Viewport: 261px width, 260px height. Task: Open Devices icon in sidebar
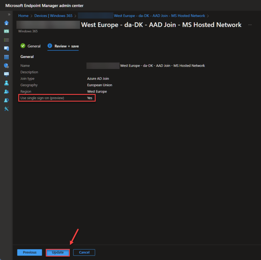[x=6, y=49]
